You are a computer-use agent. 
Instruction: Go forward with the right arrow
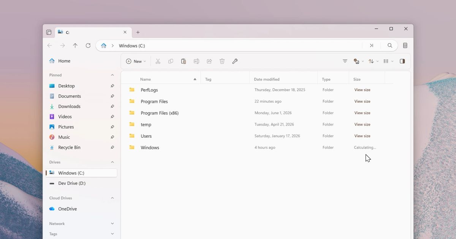(63, 46)
